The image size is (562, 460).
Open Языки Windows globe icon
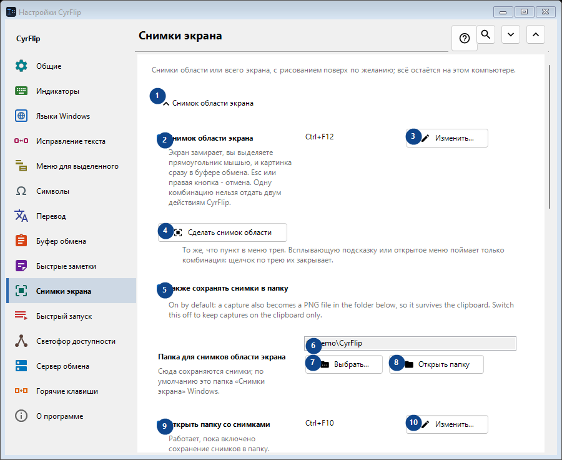[x=21, y=116]
